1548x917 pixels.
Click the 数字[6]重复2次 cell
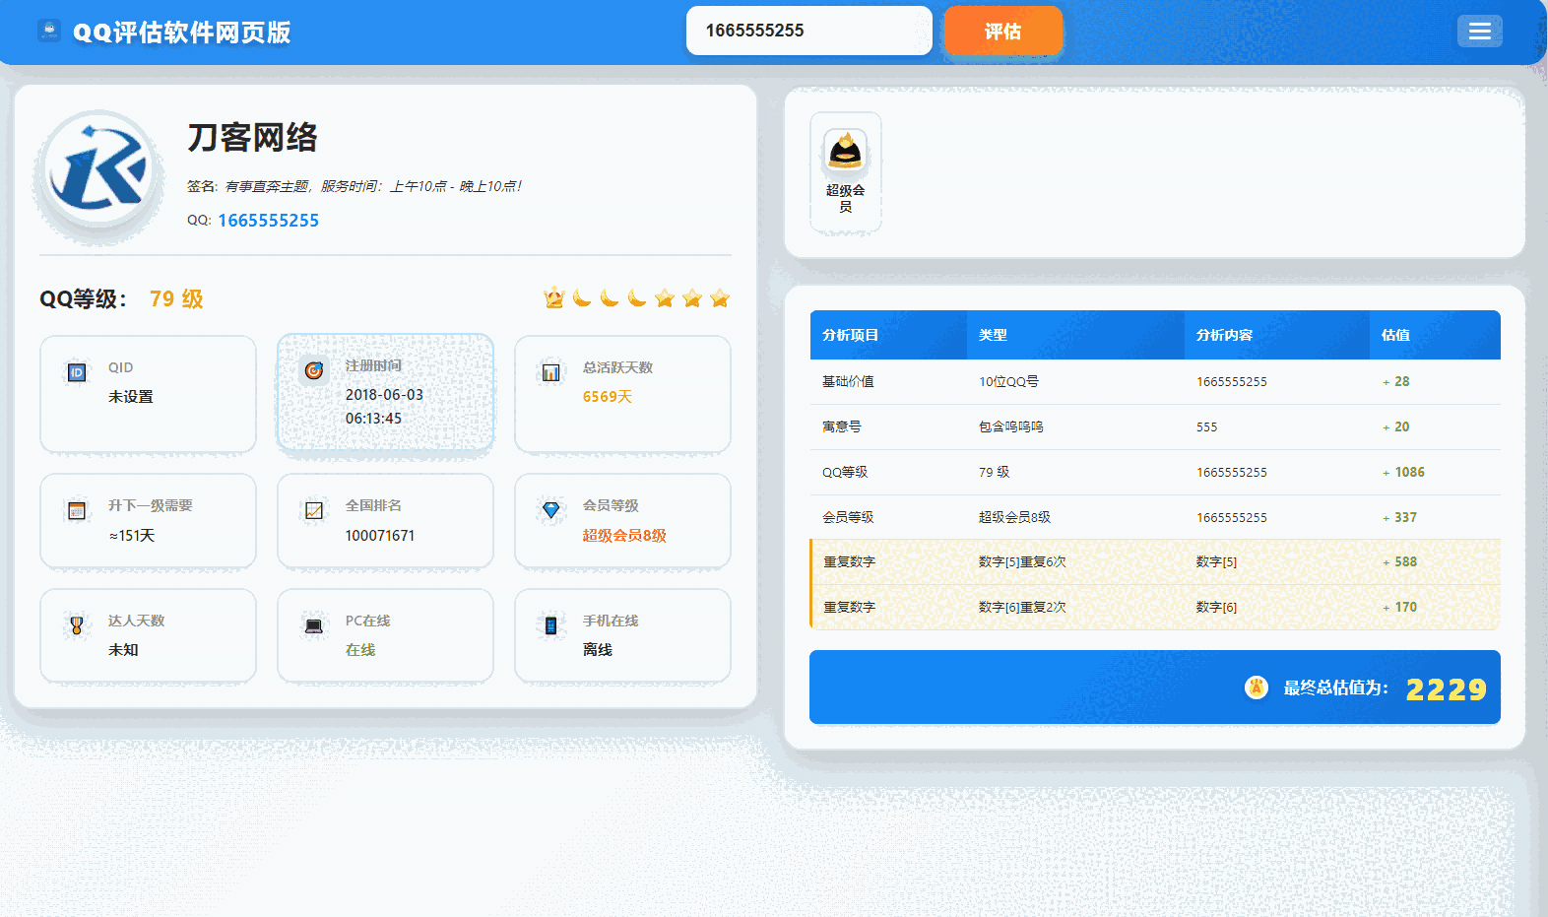pyautogui.click(x=1022, y=607)
